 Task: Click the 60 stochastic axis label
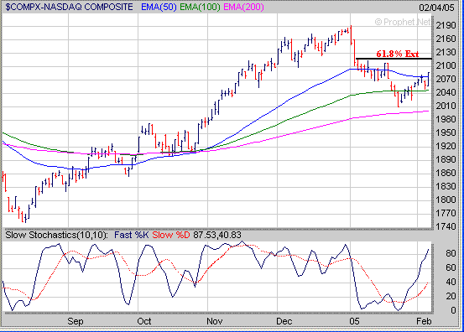point(451,267)
